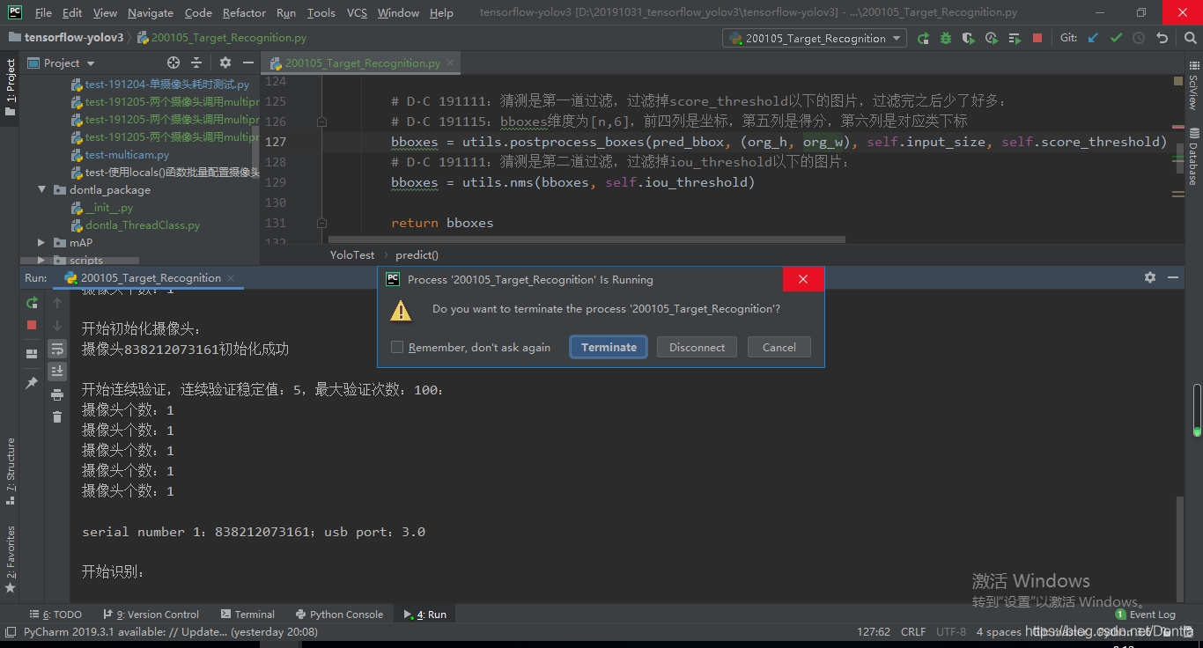Stop the running process via red square icon
Image resolution: width=1203 pixels, height=648 pixels.
tap(32, 325)
